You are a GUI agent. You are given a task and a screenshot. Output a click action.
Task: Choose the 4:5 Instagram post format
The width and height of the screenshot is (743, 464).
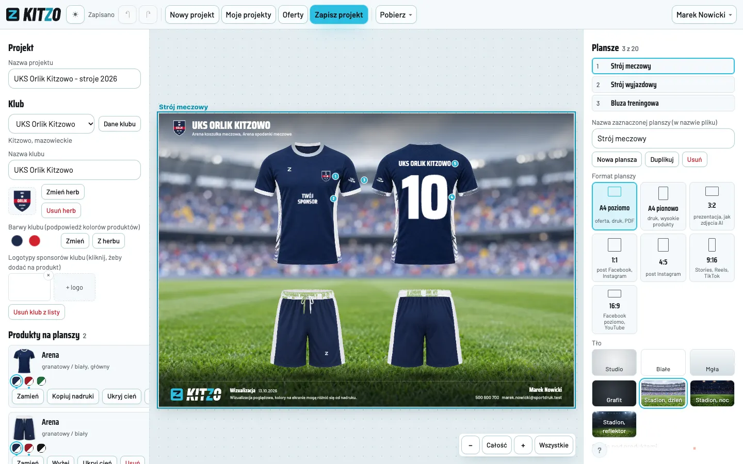point(663,257)
